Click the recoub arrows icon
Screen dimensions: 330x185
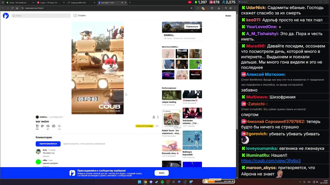pos(48,126)
